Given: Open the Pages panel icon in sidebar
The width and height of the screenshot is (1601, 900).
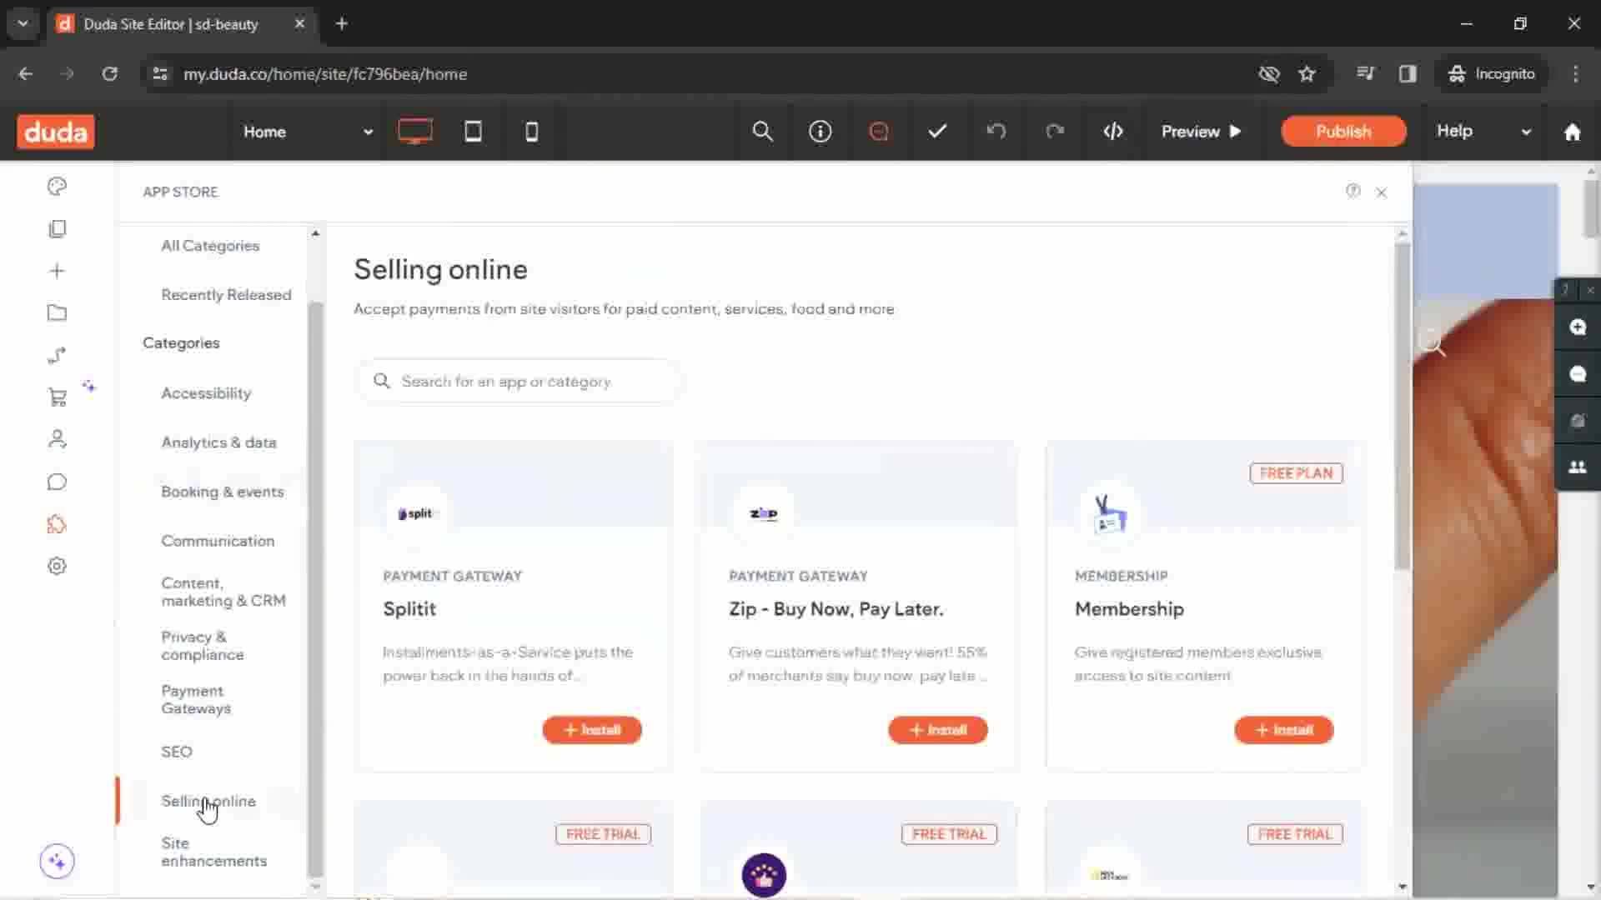Looking at the screenshot, I should point(57,228).
